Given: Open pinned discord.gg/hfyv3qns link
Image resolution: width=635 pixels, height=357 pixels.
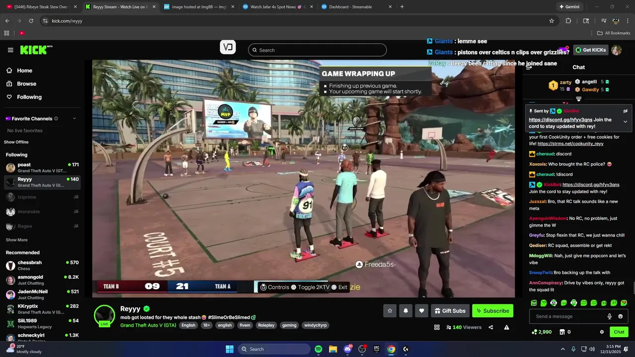Looking at the screenshot, I should click(561, 119).
